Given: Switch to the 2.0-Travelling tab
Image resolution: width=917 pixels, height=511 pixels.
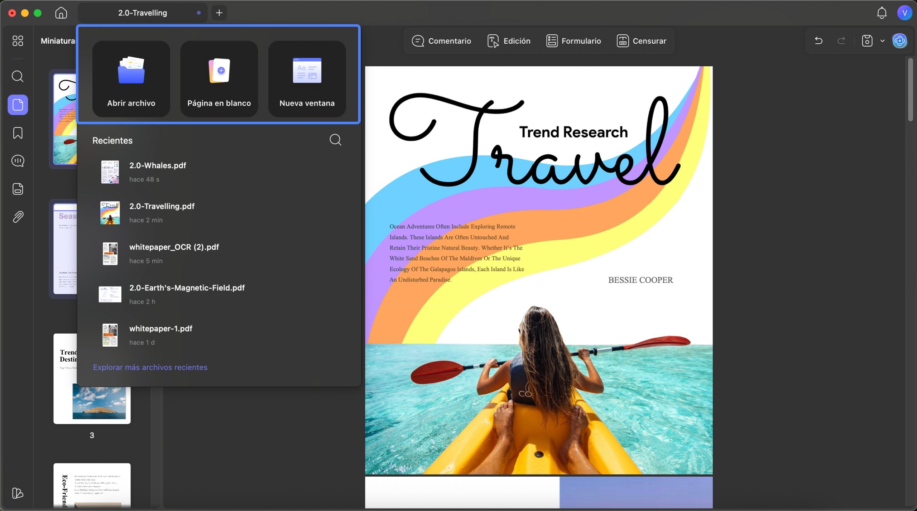Looking at the screenshot, I should tap(143, 13).
